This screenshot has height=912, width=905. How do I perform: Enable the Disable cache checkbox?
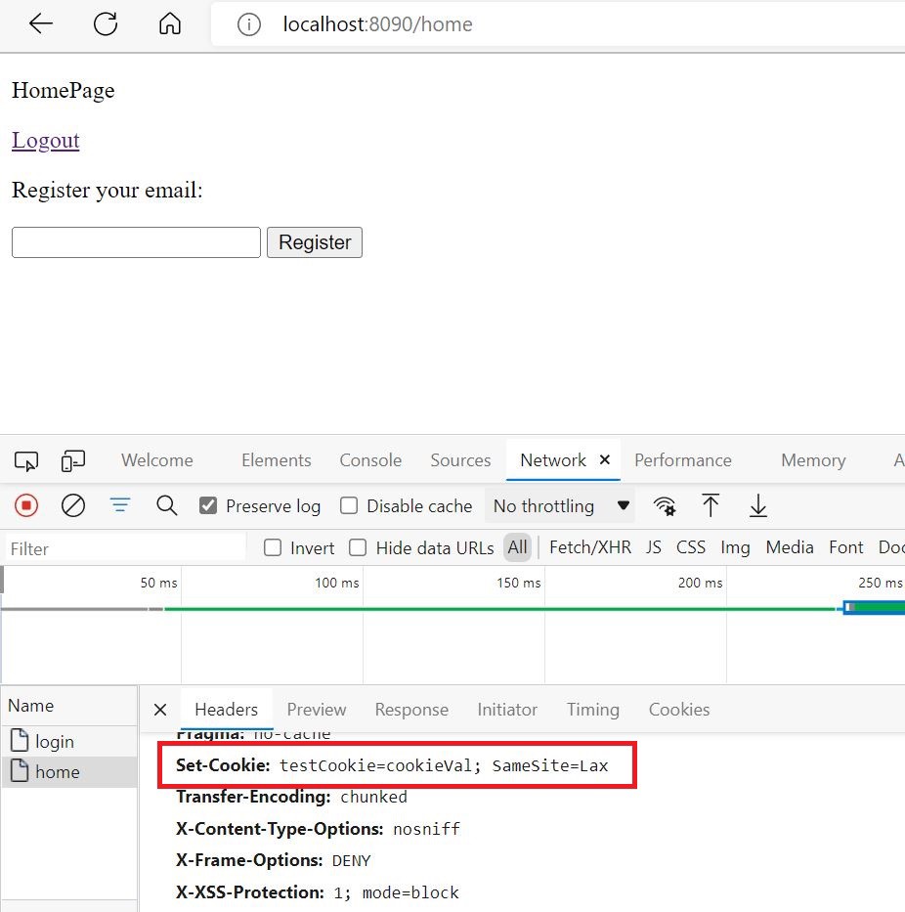(x=349, y=505)
